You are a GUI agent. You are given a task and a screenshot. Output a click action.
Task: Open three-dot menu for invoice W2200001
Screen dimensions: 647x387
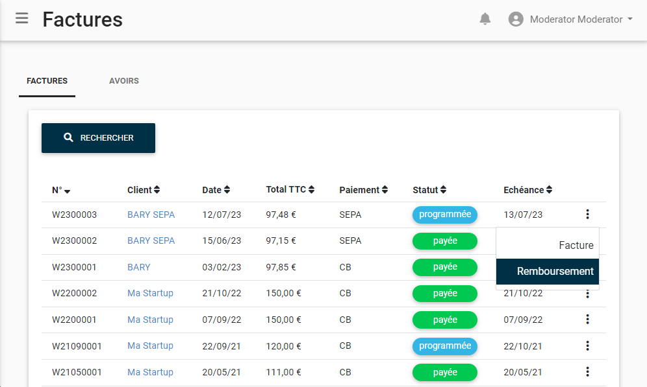(587, 320)
